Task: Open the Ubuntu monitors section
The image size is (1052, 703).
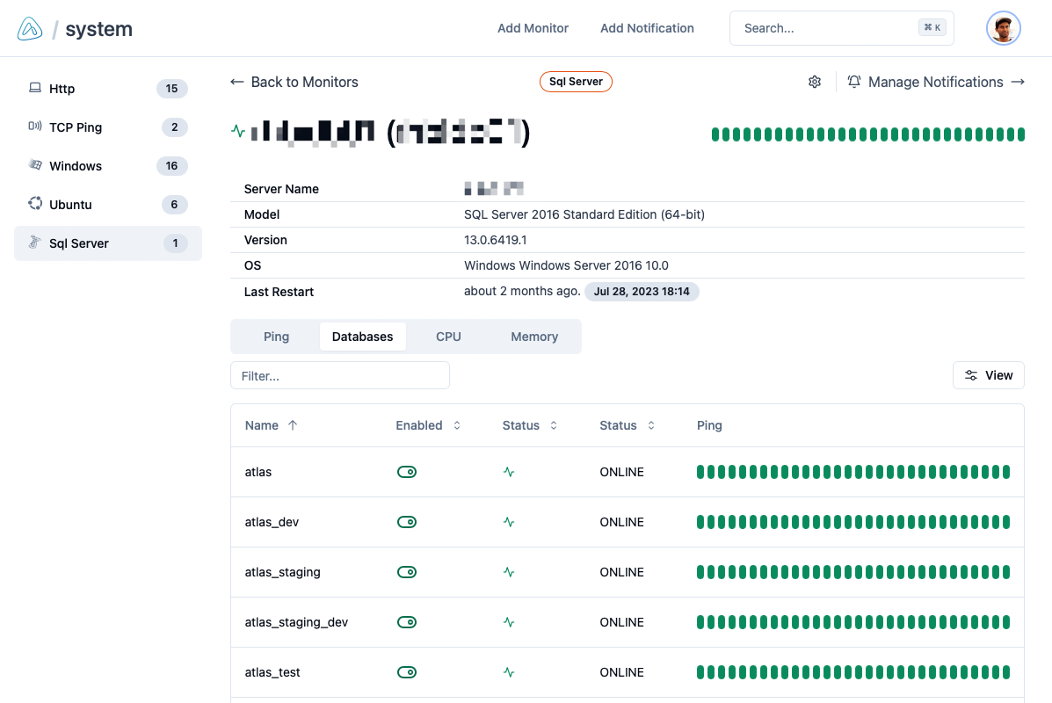Action: (71, 204)
